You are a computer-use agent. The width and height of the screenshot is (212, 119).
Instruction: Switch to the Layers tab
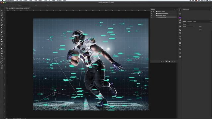click(x=184, y=21)
